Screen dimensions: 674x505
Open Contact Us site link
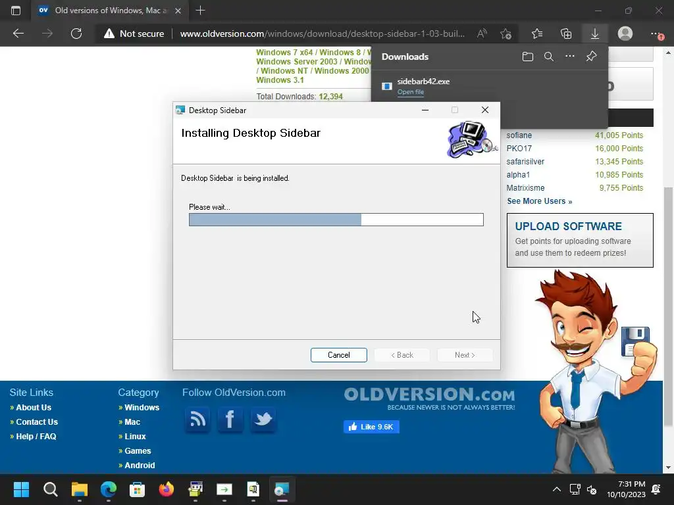[37, 422]
